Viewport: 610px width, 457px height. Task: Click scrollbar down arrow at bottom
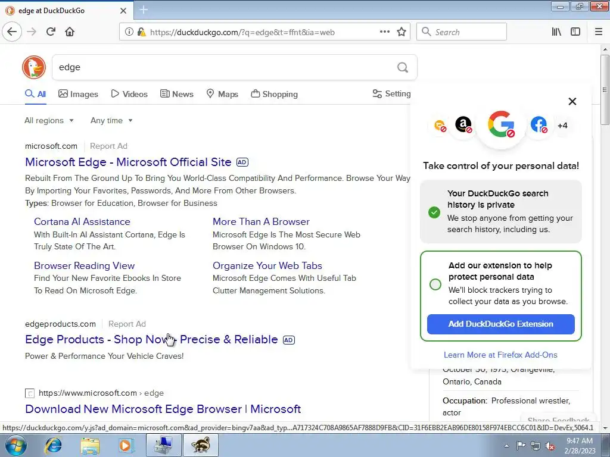(605, 428)
